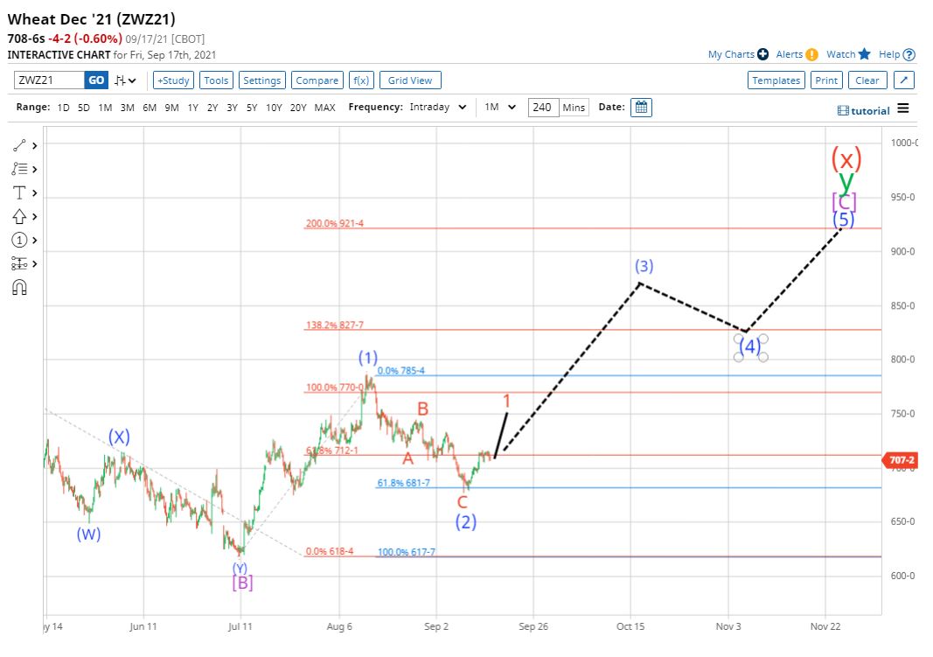Switch to Grid View
The height and width of the screenshot is (657, 933).
coord(410,80)
